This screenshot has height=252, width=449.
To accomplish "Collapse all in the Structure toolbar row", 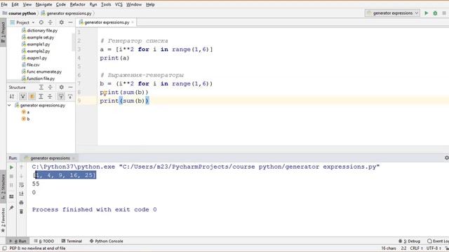I will pyautogui.click(x=50, y=97).
